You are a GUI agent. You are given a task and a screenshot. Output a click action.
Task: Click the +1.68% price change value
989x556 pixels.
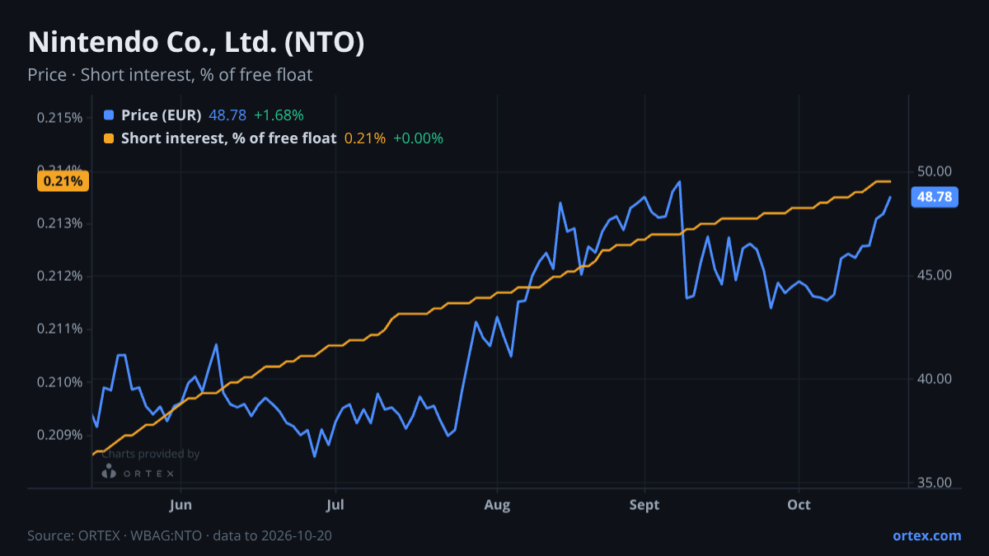click(279, 115)
